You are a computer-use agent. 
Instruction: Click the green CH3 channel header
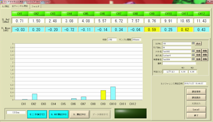coord(53,14)
